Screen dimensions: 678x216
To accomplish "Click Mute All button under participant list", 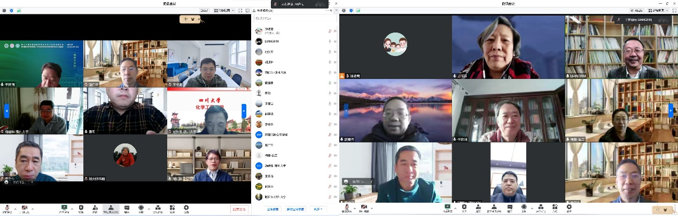I will point(273,209).
